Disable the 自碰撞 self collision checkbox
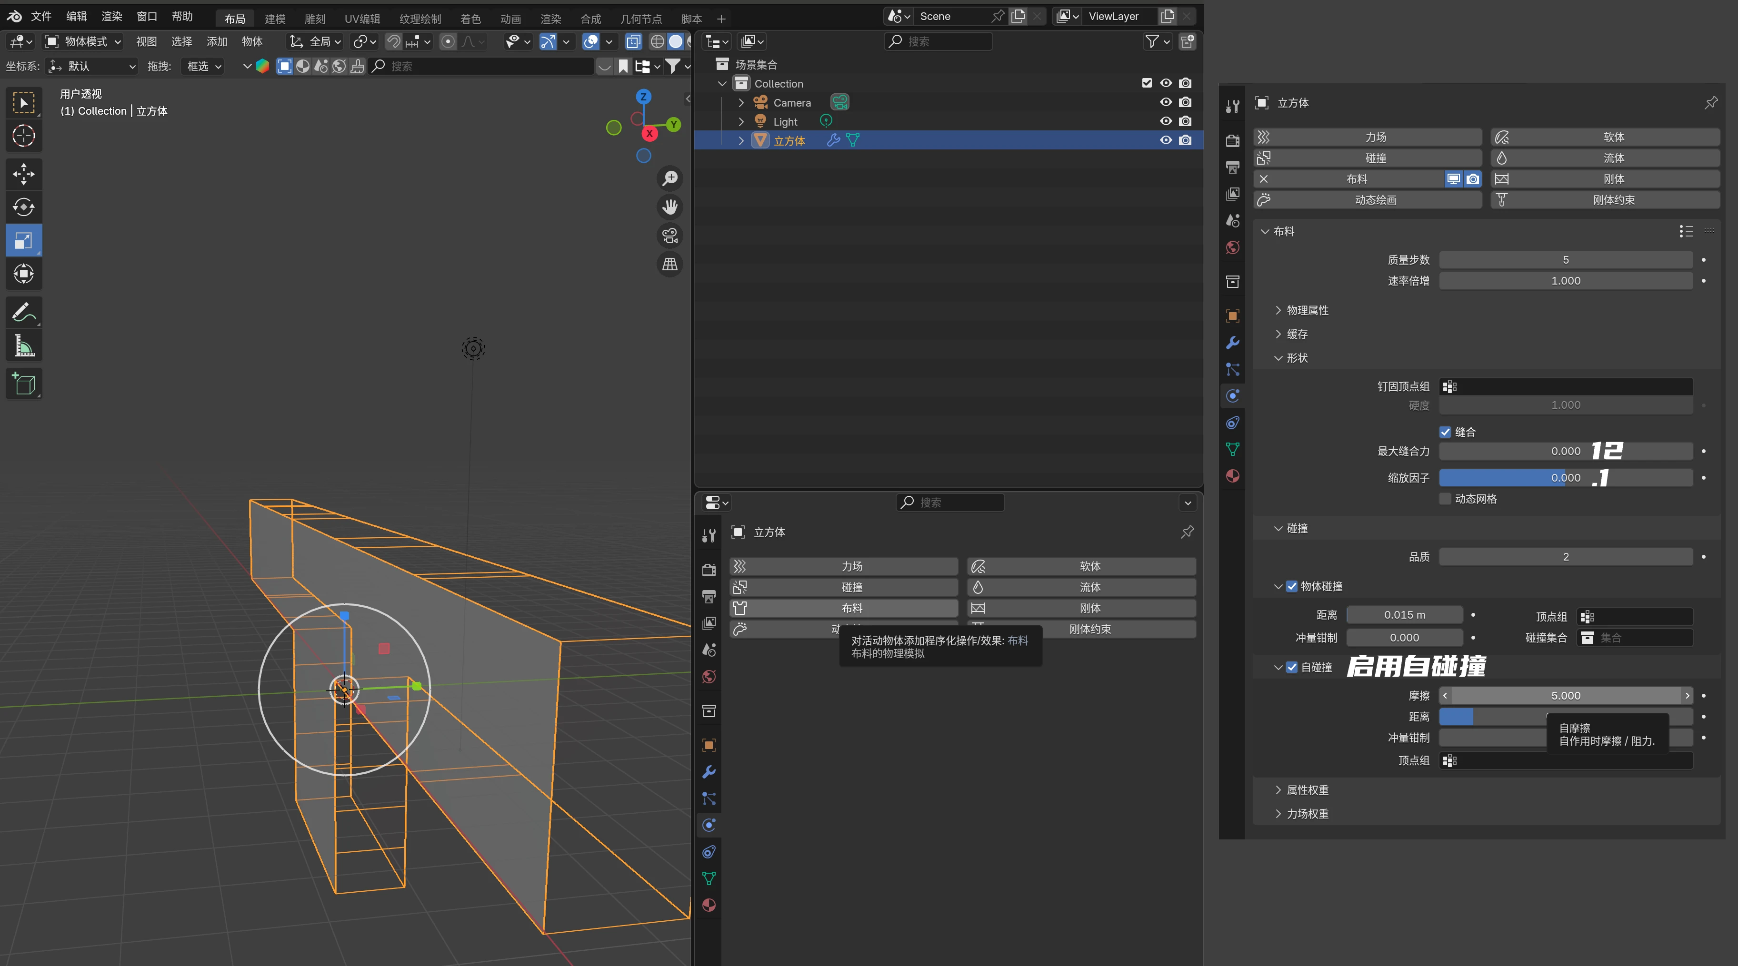The height and width of the screenshot is (966, 1738). (x=1291, y=667)
